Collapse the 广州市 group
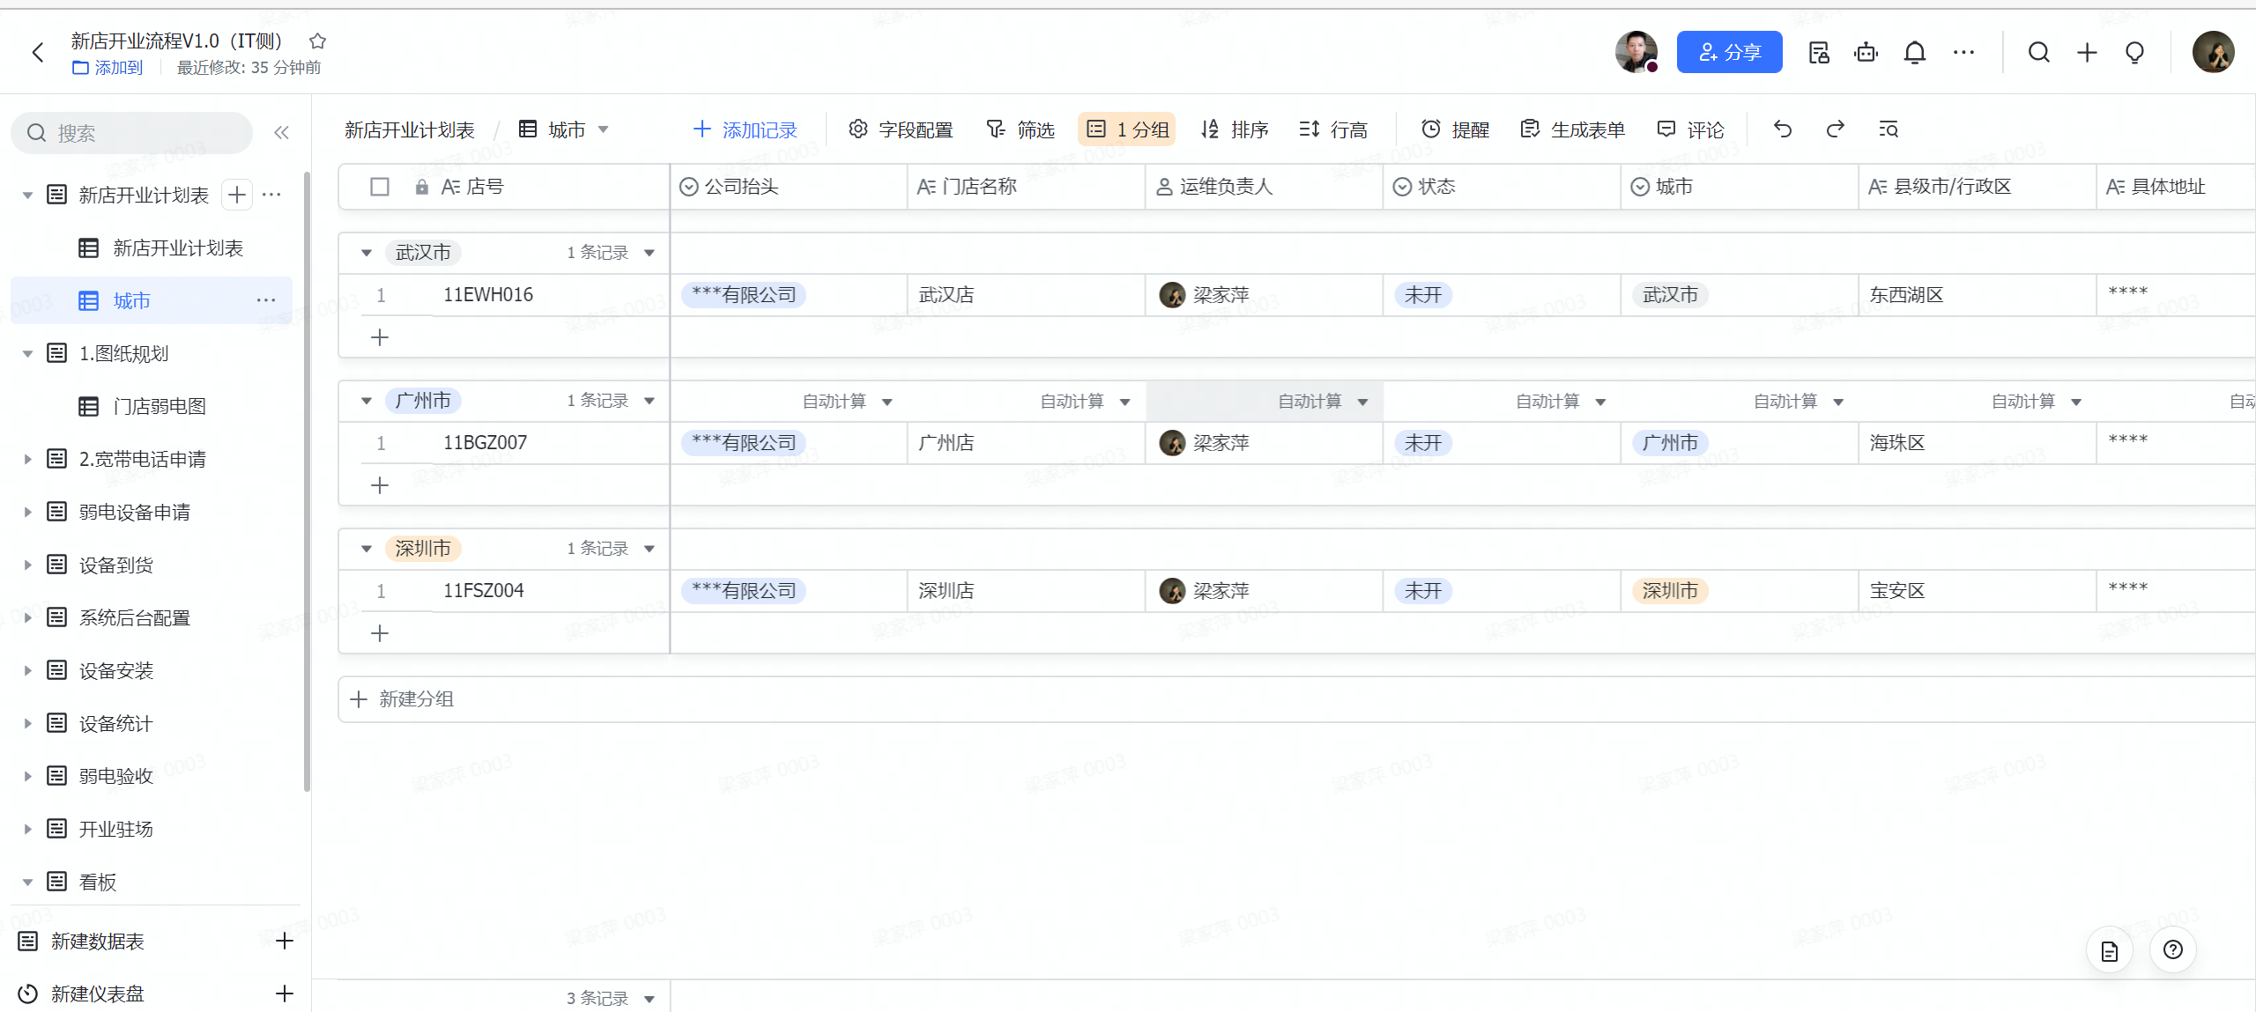 367,401
